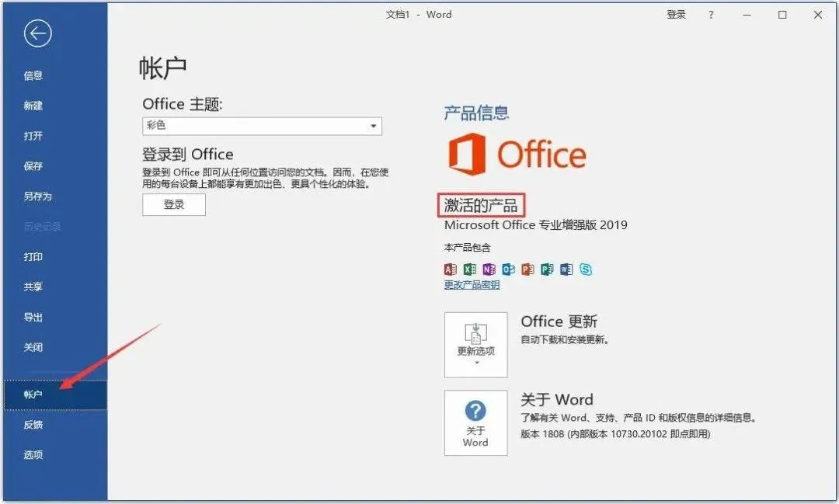Click the 登录 button under 登录到 Office

coord(174,204)
